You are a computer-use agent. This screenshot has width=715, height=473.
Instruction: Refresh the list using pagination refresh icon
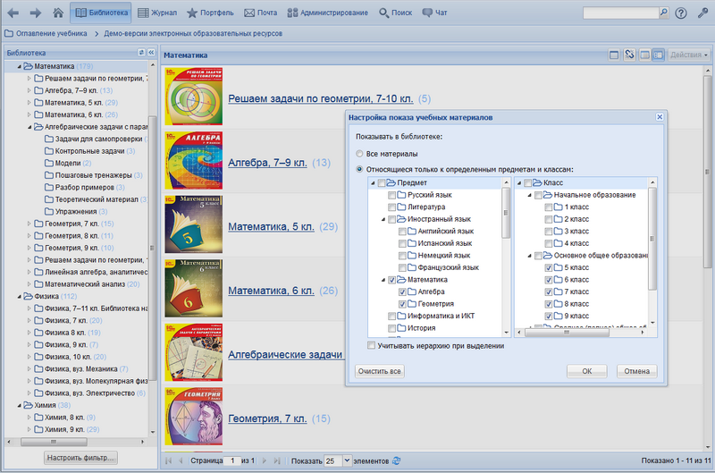pos(396,460)
